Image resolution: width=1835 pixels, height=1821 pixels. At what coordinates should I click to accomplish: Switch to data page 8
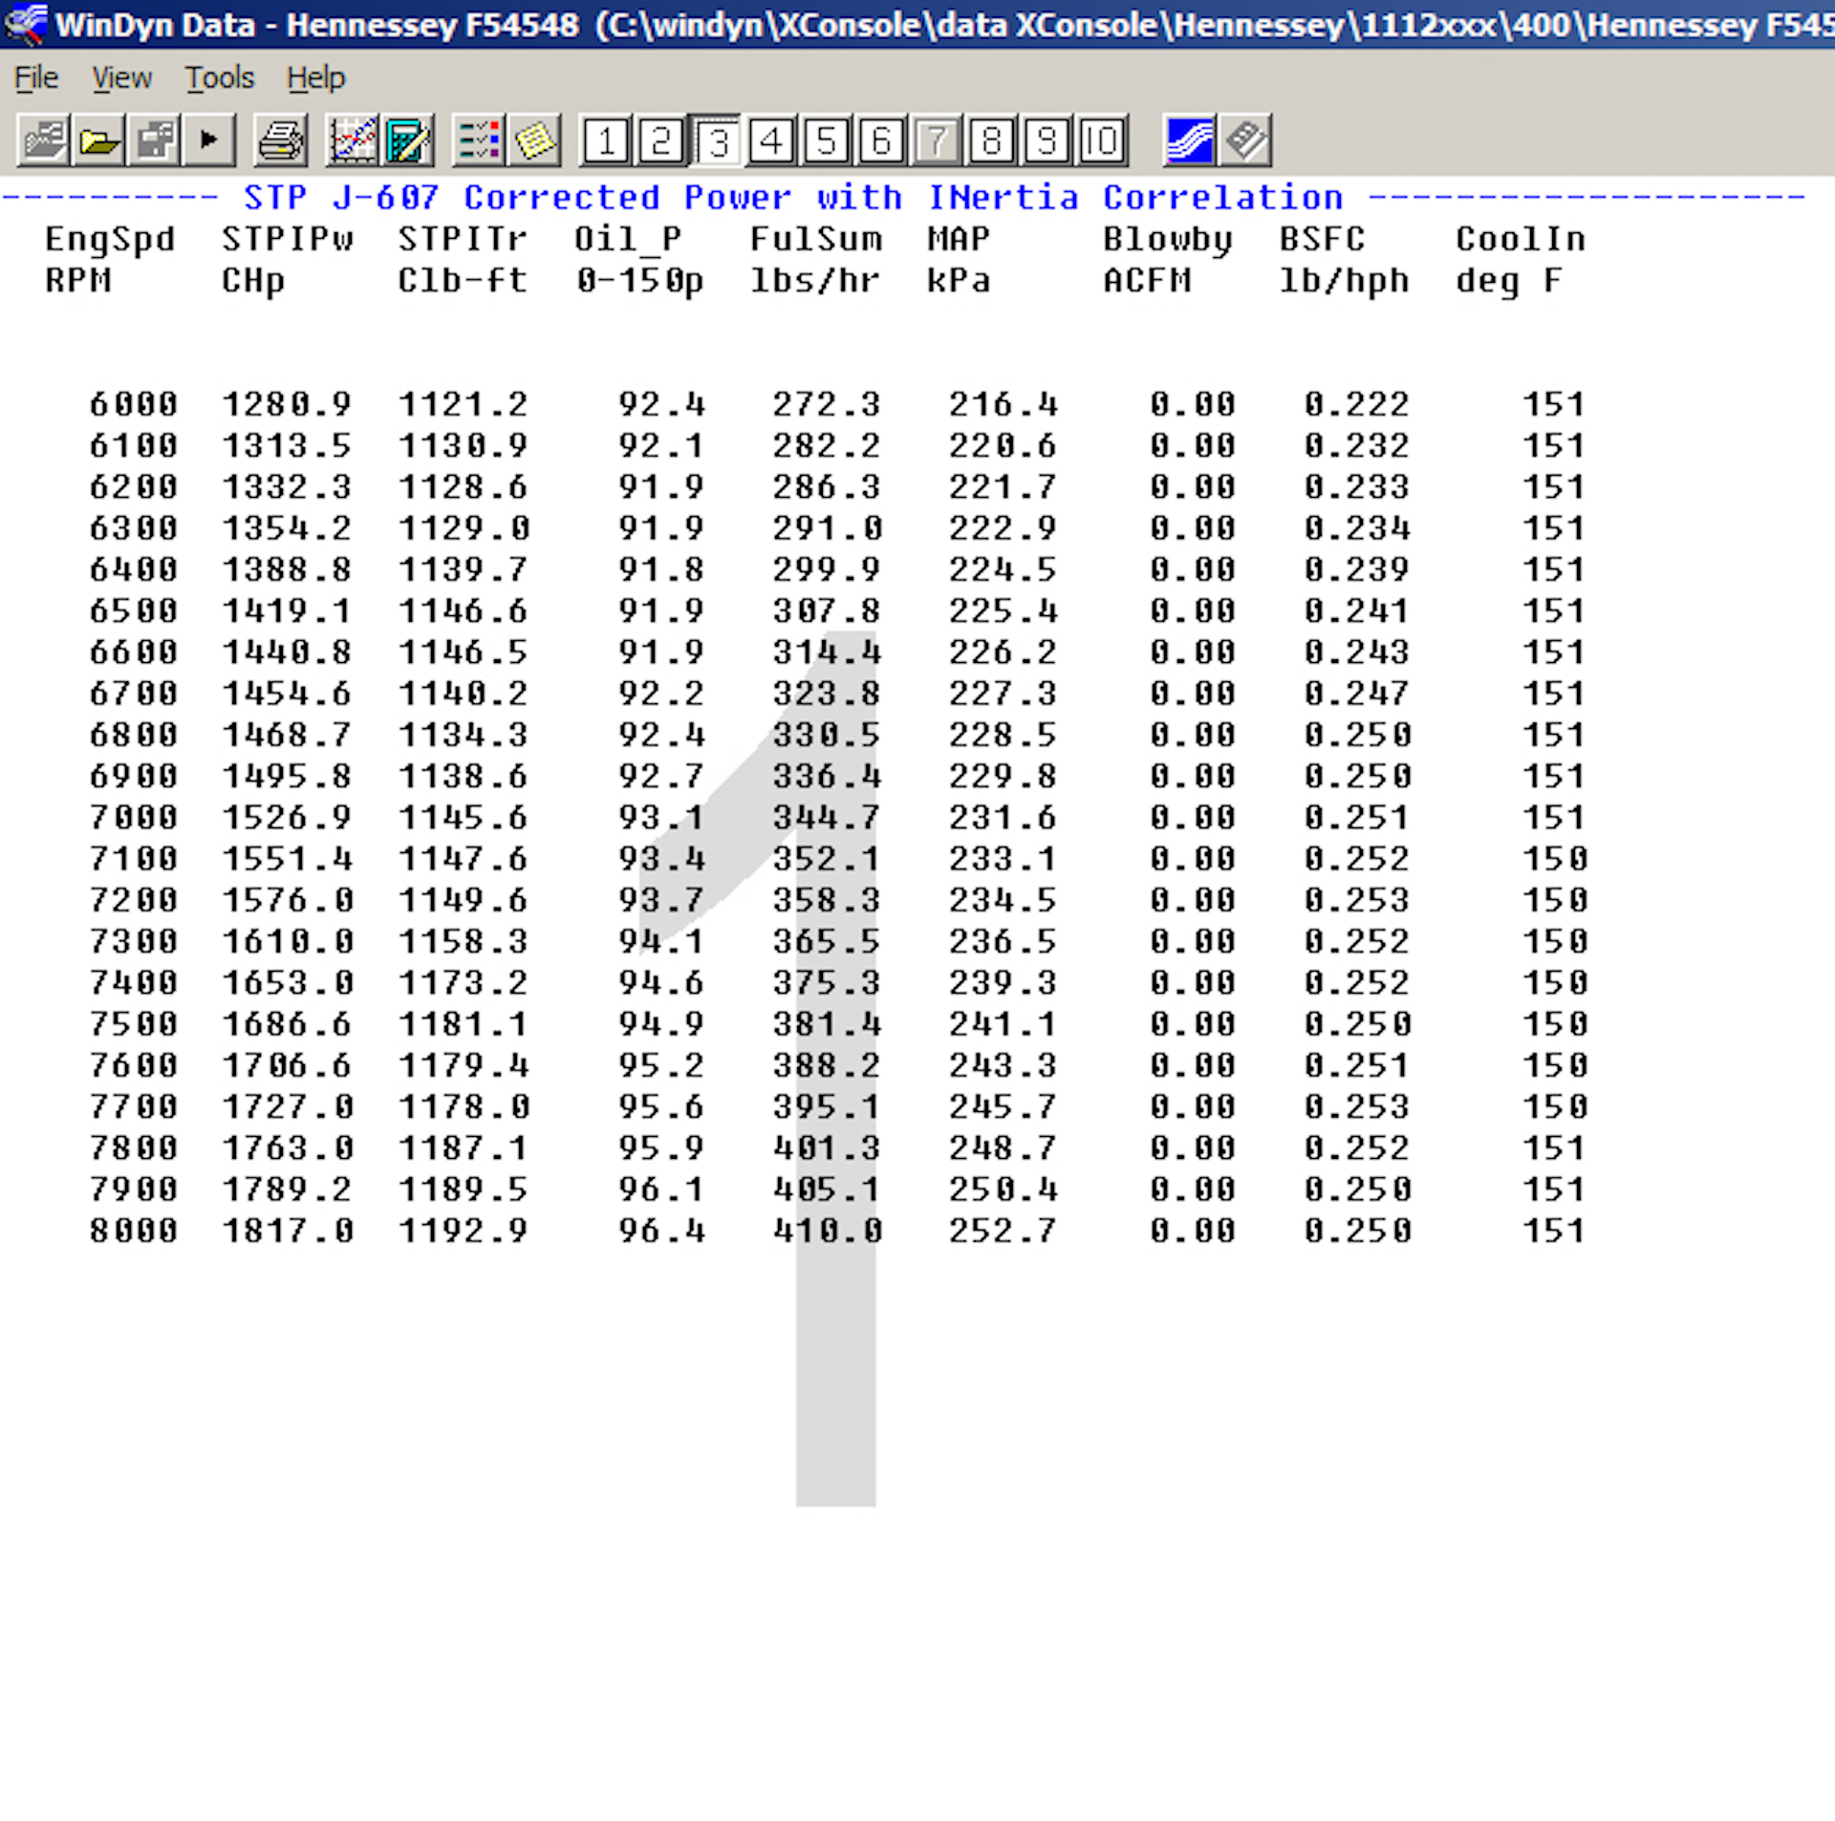[992, 141]
